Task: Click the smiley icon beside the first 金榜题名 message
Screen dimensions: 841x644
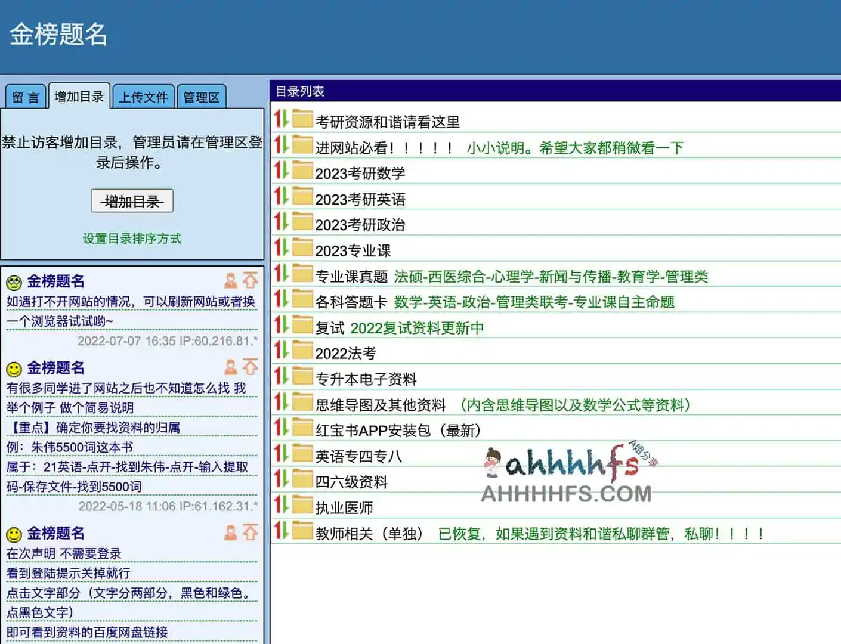Action: tap(13, 280)
